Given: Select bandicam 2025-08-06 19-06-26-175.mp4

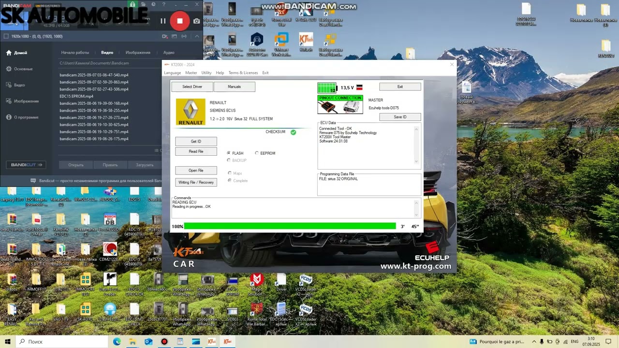Looking at the screenshot, I should pyautogui.click(x=94, y=139).
